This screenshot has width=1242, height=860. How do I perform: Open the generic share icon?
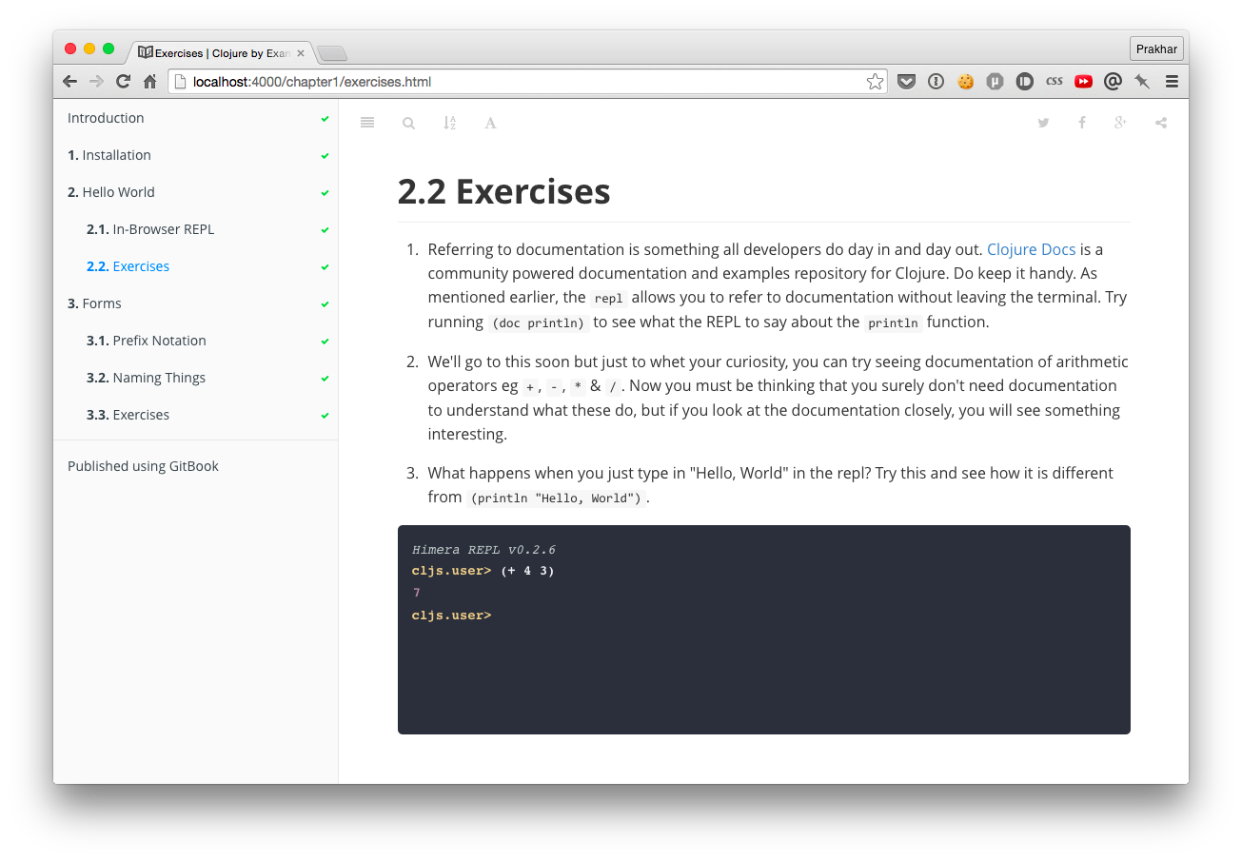pyautogui.click(x=1161, y=123)
